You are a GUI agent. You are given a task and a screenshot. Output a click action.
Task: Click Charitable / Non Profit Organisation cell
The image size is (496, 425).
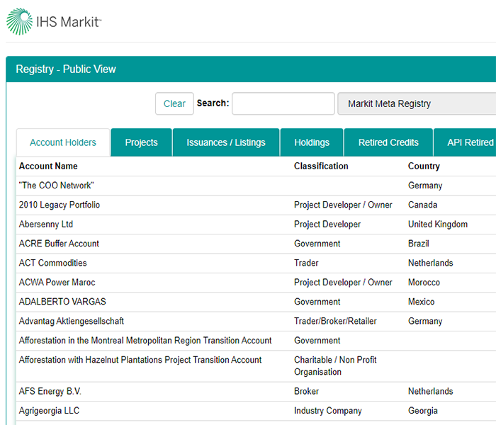tap(335, 366)
